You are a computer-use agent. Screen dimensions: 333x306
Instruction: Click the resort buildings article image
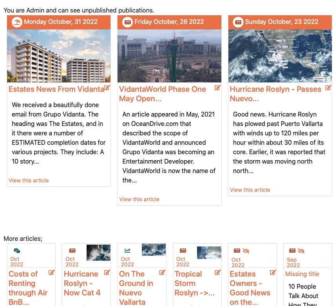pos(59,56)
